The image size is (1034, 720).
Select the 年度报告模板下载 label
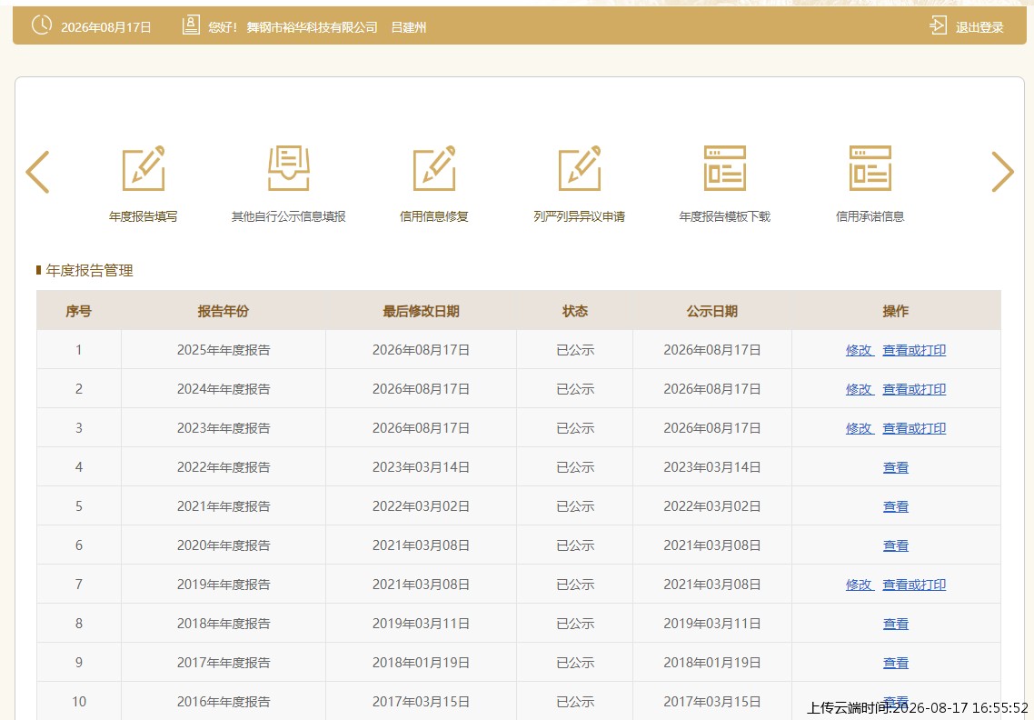(x=725, y=216)
